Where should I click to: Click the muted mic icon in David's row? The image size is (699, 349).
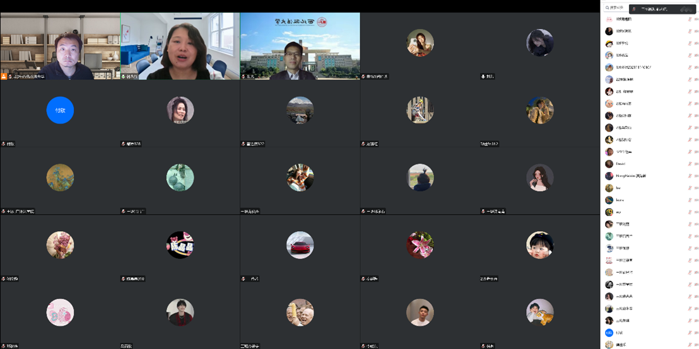click(690, 164)
